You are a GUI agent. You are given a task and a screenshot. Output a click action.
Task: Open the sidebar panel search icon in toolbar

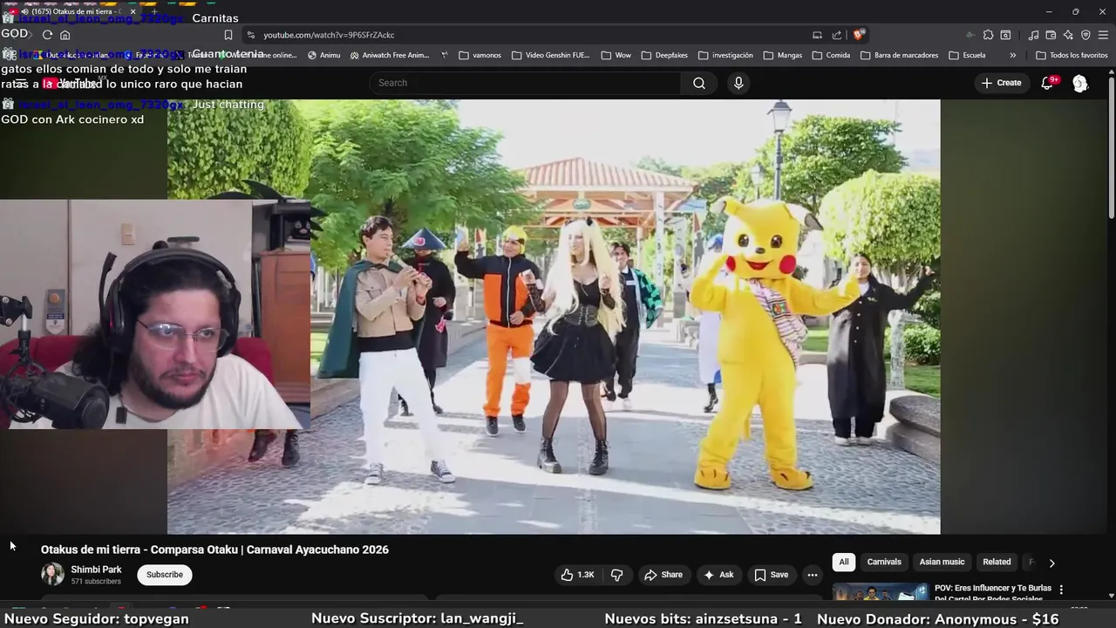[1005, 35]
